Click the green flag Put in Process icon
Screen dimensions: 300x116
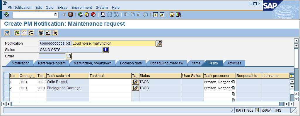point(17,33)
